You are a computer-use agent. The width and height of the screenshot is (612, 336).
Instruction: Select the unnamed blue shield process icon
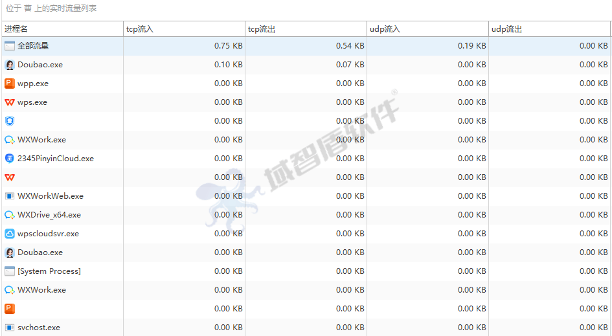tap(10, 121)
